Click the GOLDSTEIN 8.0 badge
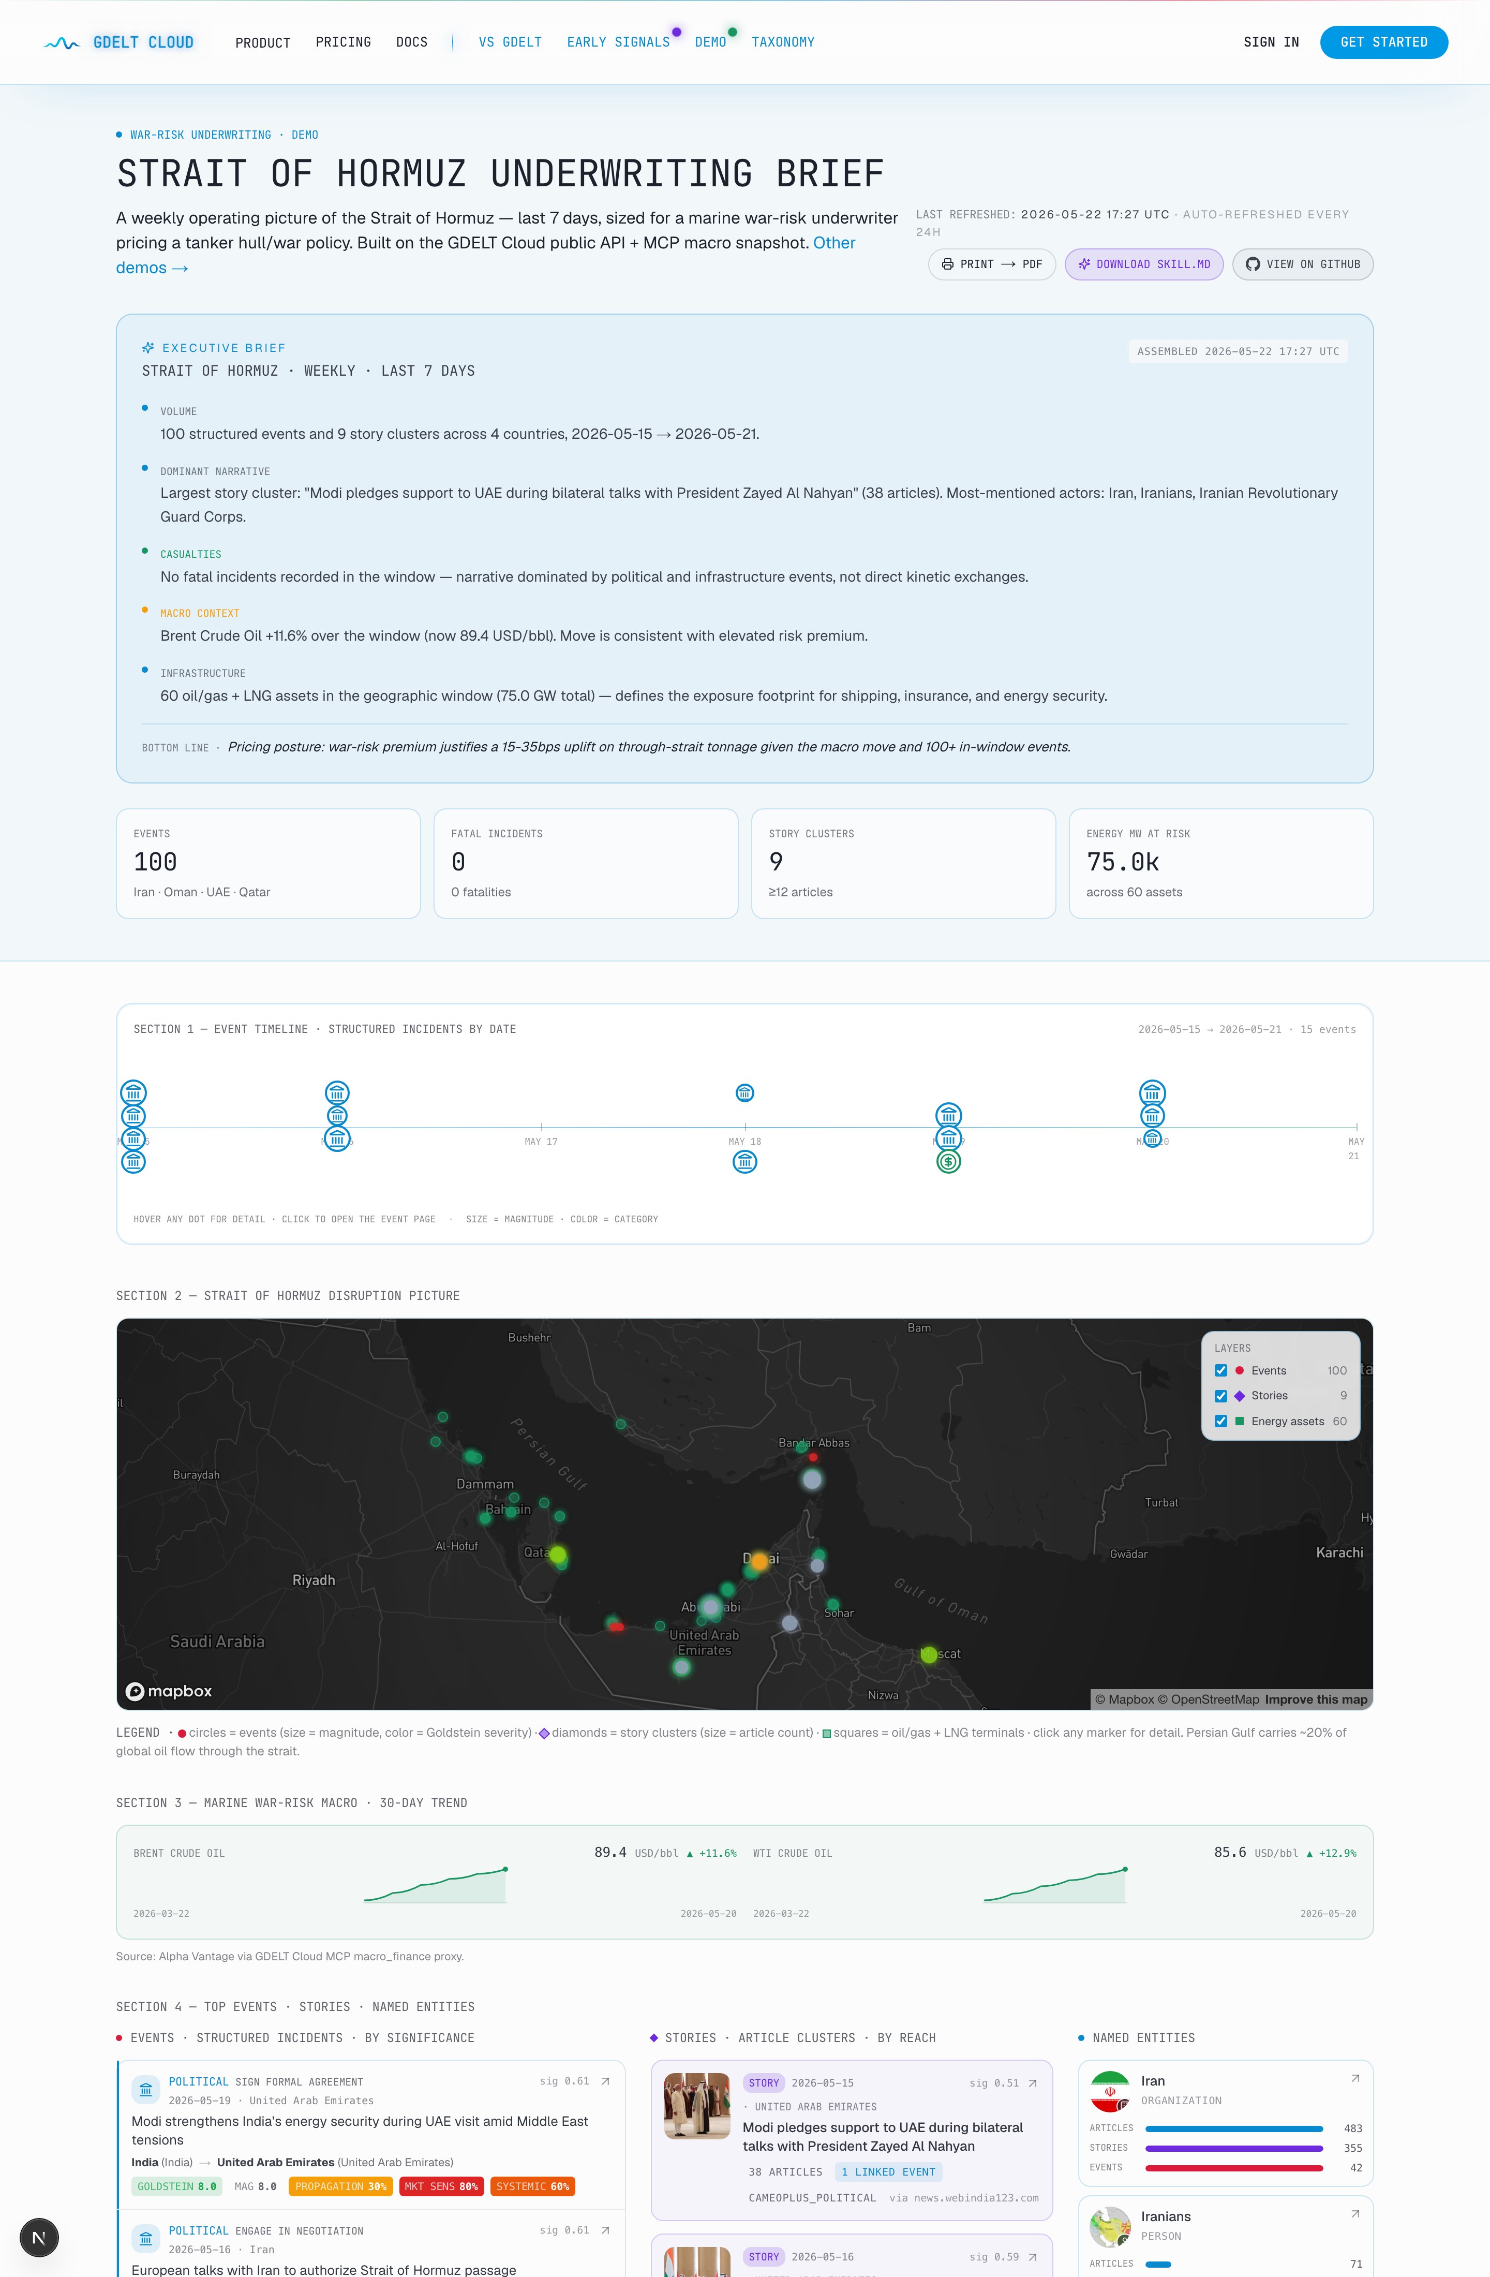Image resolution: width=1490 pixels, height=2277 pixels. [177, 2186]
